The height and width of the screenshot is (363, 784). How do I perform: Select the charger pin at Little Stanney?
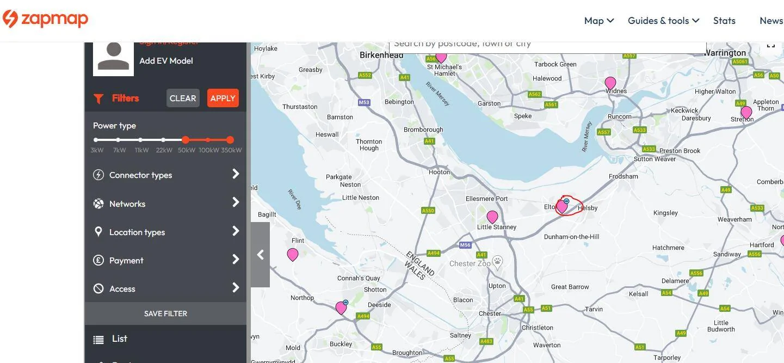(492, 217)
